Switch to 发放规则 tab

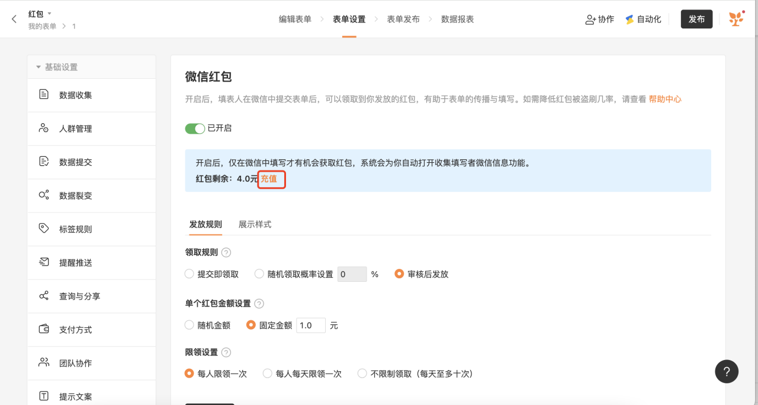pos(205,224)
